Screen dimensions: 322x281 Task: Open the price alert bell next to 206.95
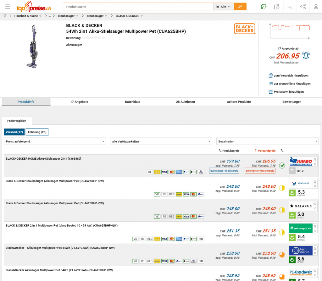(x=306, y=56)
